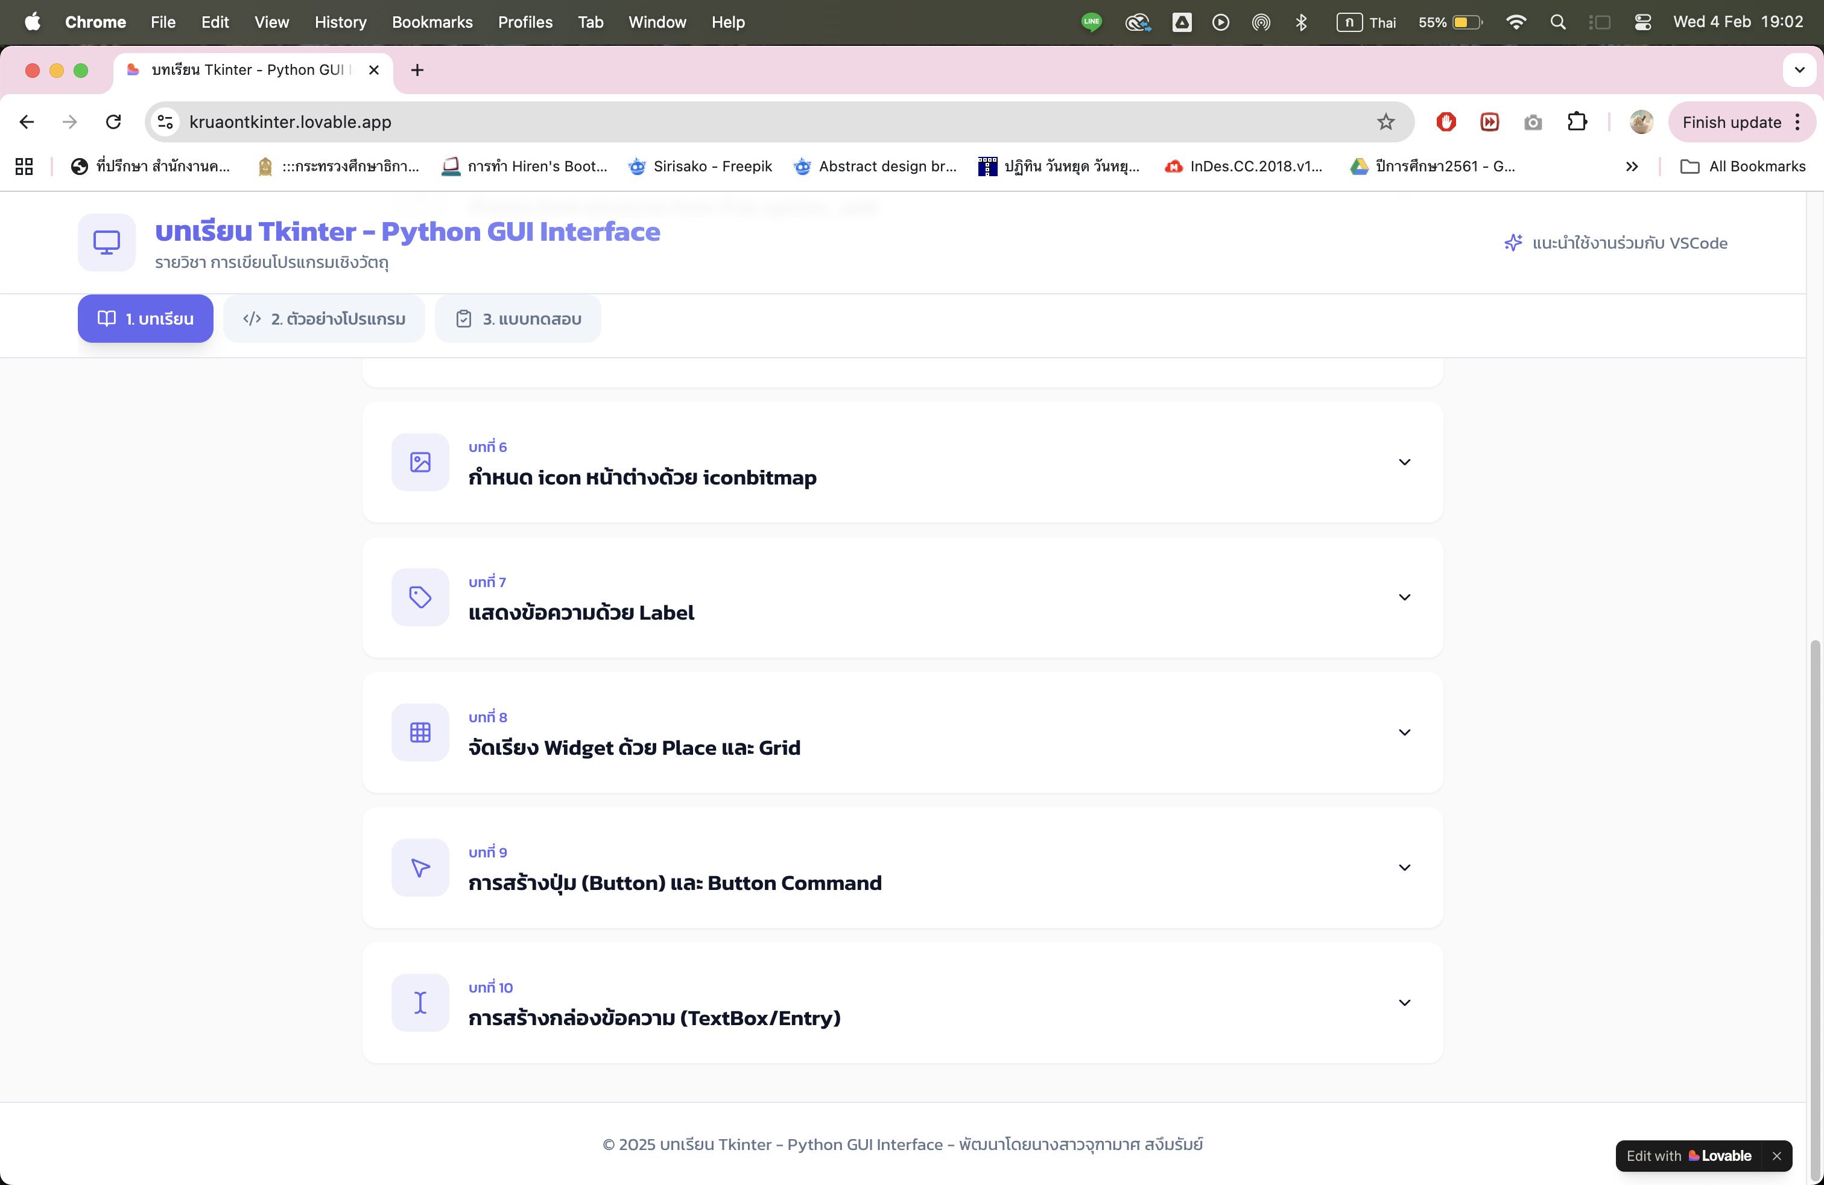The height and width of the screenshot is (1185, 1824).
Task: Expand lesson 7 Label chevron
Action: pyautogui.click(x=1404, y=597)
